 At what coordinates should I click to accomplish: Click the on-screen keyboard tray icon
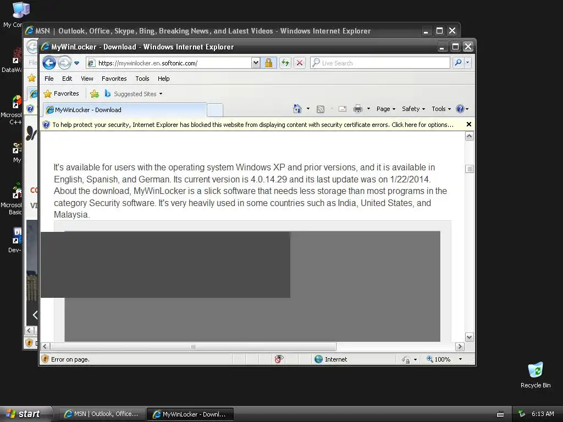(500, 414)
